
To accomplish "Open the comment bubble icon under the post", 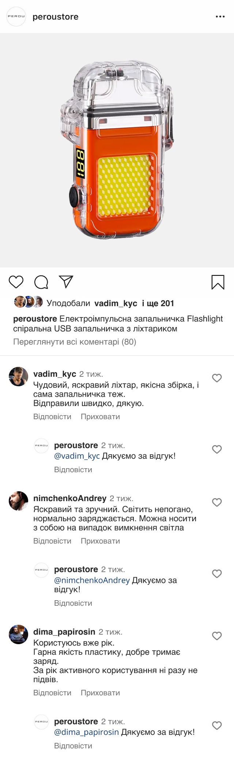I will pyautogui.click(x=41, y=282).
